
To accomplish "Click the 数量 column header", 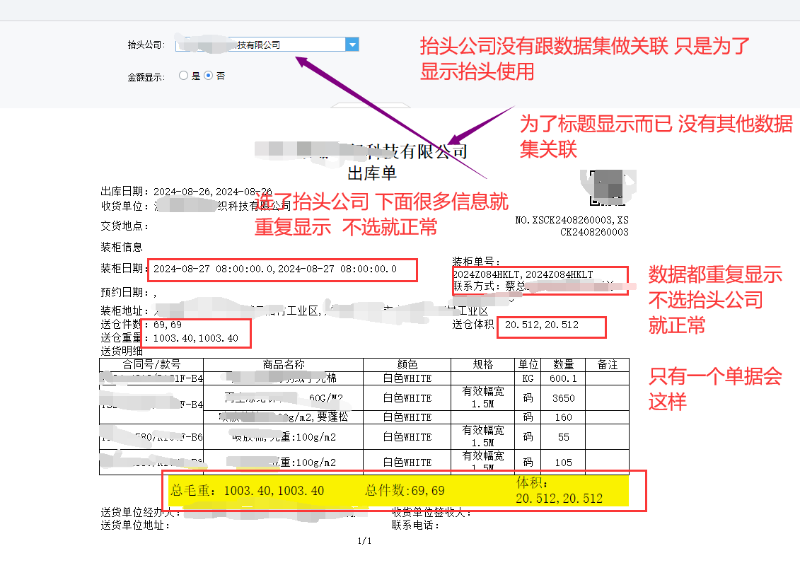I will pyautogui.click(x=563, y=365).
